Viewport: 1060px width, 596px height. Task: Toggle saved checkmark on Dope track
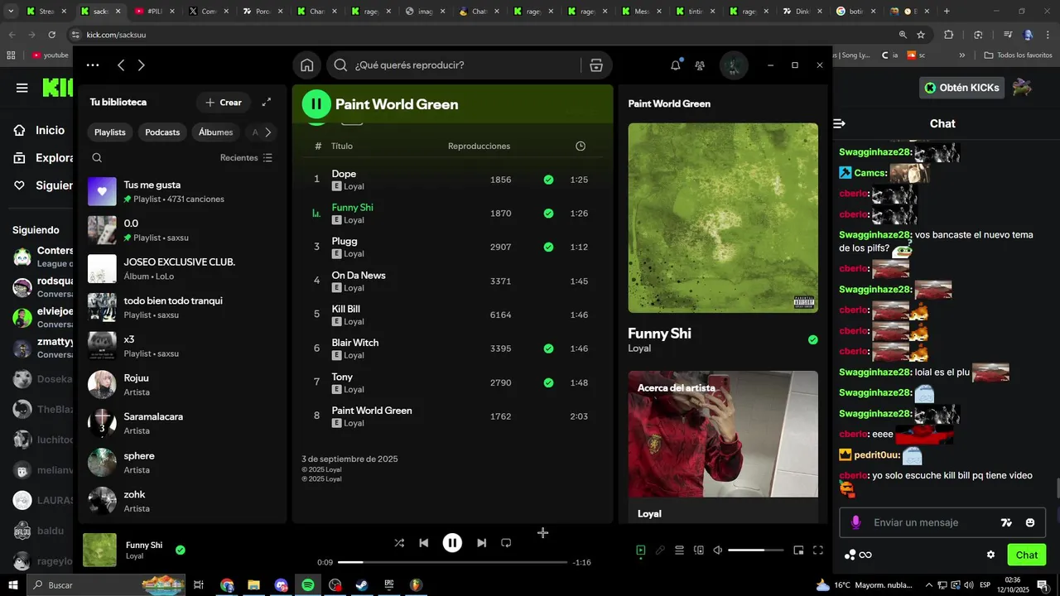coord(548,180)
